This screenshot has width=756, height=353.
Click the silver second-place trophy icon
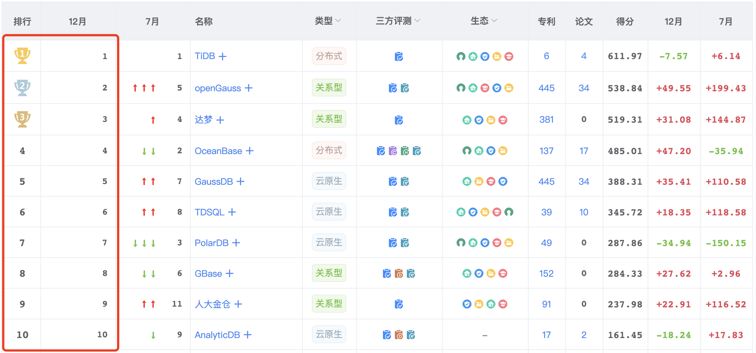click(22, 88)
